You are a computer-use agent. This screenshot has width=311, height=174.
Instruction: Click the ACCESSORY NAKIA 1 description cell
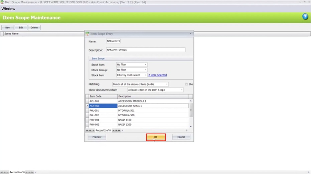click(153, 106)
